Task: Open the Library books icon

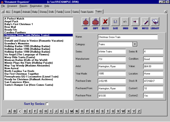Action: [x=155, y=22]
